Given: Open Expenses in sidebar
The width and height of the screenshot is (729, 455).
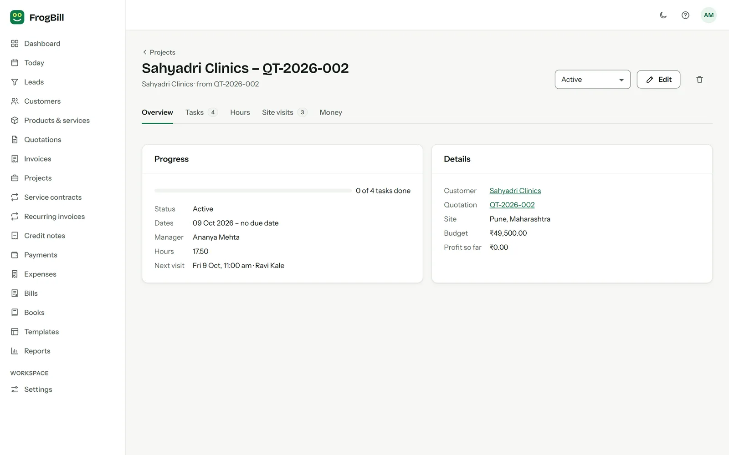Looking at the screenshot, I should (x=40, y=274).
